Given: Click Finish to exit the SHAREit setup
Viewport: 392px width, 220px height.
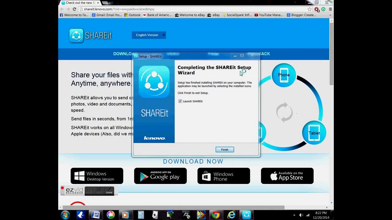Looking at the screenshot, I should (224, 149).
